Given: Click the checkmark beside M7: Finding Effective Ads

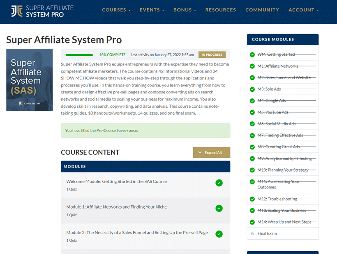Looking at the screenshot, I should (252, 135).
